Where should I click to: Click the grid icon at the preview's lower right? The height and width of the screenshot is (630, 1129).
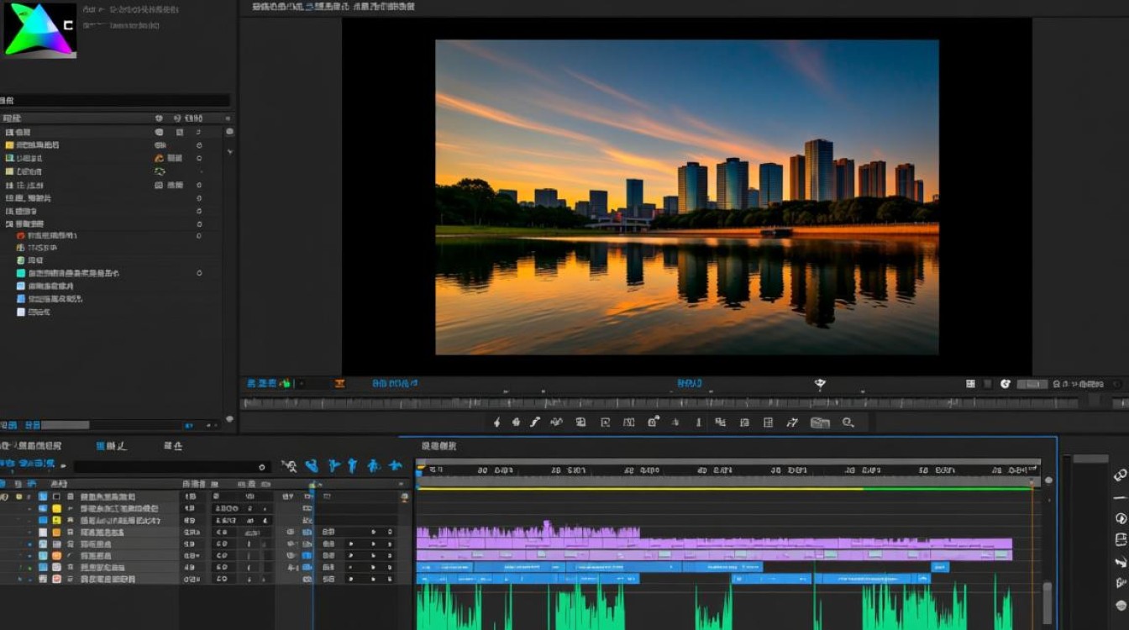pos(970,384)
